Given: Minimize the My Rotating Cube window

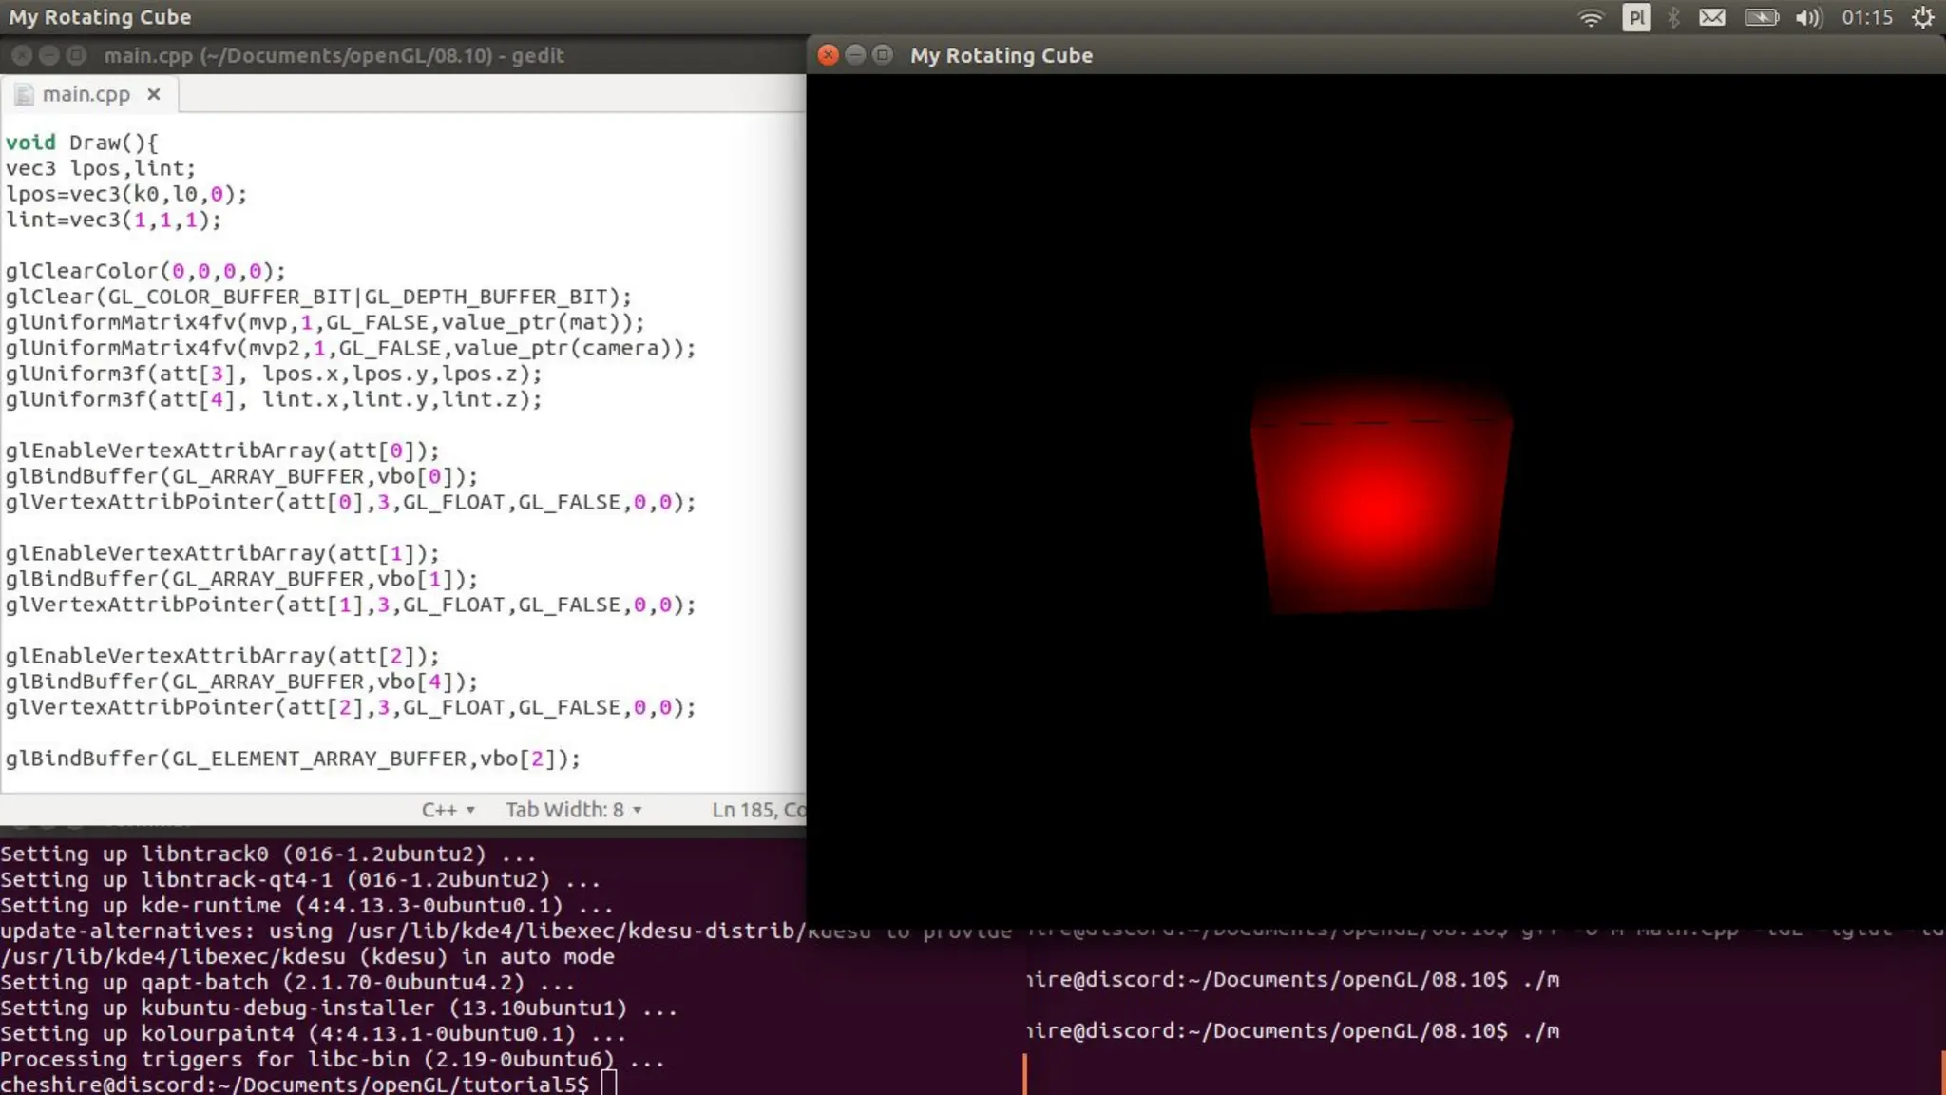Looking at the screenshot, I should coord(855,55).
